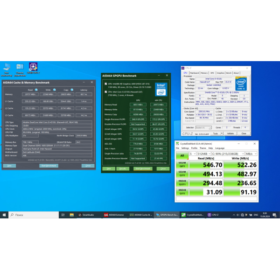Switch to the Memory tab in CPU-Z
Viewport: 280px width, 280px height.
tap(204, 73)
